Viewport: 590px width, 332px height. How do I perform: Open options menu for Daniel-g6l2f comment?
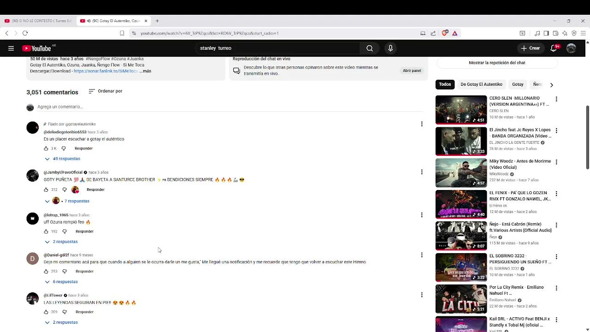point(421,255)
